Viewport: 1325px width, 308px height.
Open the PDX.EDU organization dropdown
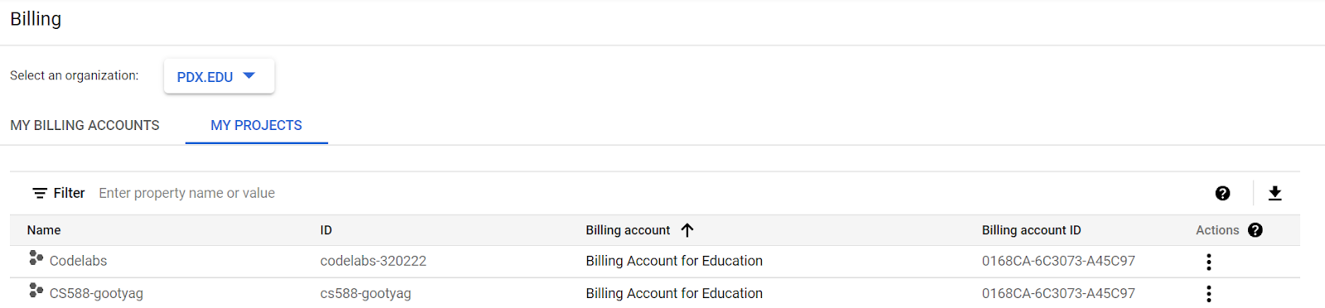coord(219,76)
